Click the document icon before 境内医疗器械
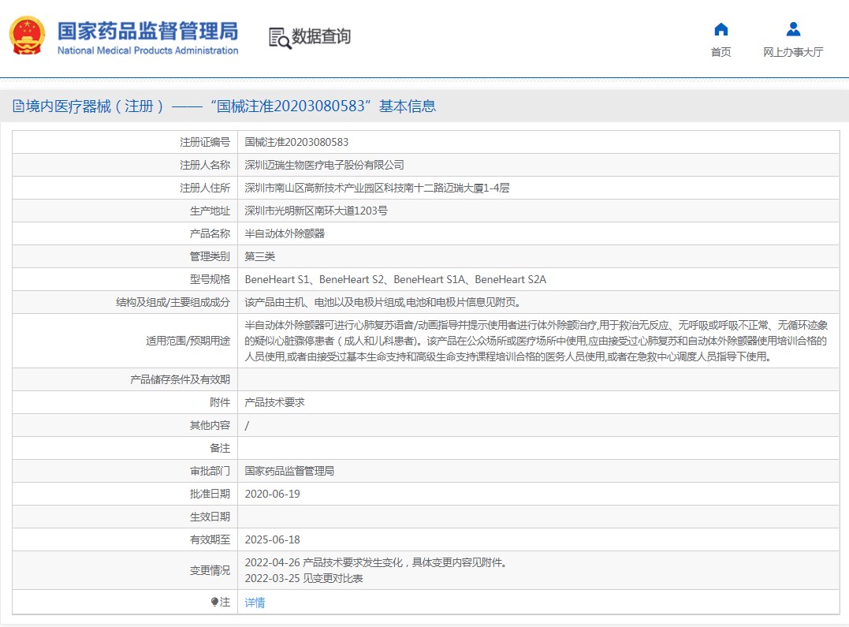 pos(18,106)
